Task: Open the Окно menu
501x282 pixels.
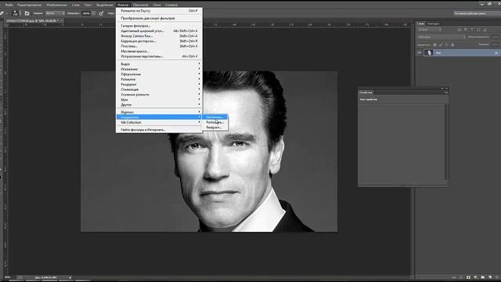Action: coord(157,5)
